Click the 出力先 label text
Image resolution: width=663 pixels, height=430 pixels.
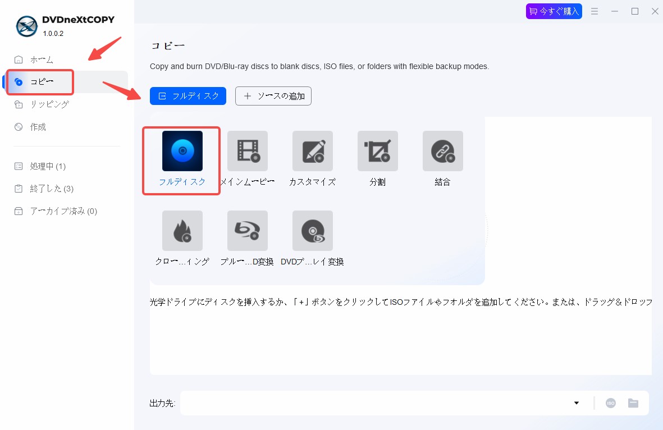pyautogui.click(x=162, y=404)
